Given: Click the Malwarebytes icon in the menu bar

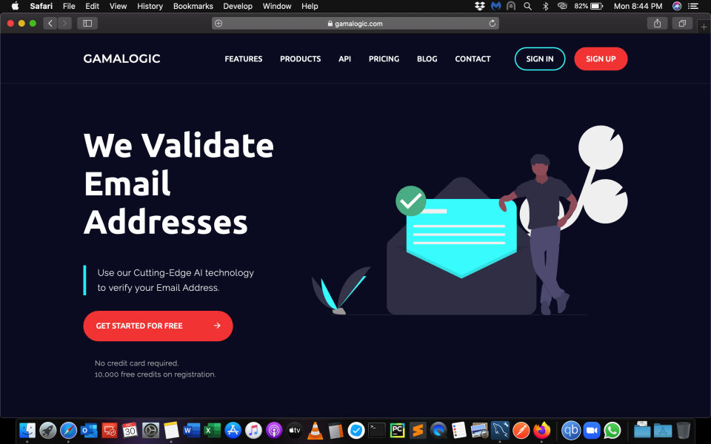Looking at the screenshot, I should pyautogui.click(x=495, y=6).
